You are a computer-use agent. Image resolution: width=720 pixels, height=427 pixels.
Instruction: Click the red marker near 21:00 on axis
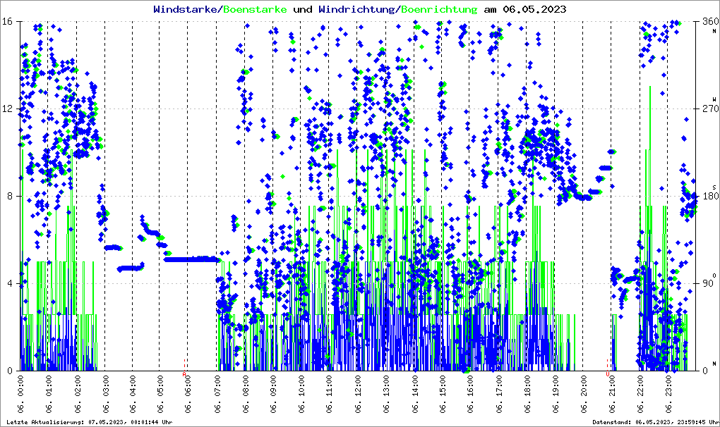tap(608, 373)
